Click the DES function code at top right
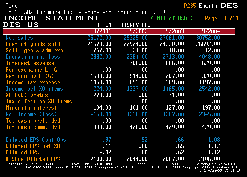247x177 pixels. click(229, 6)
